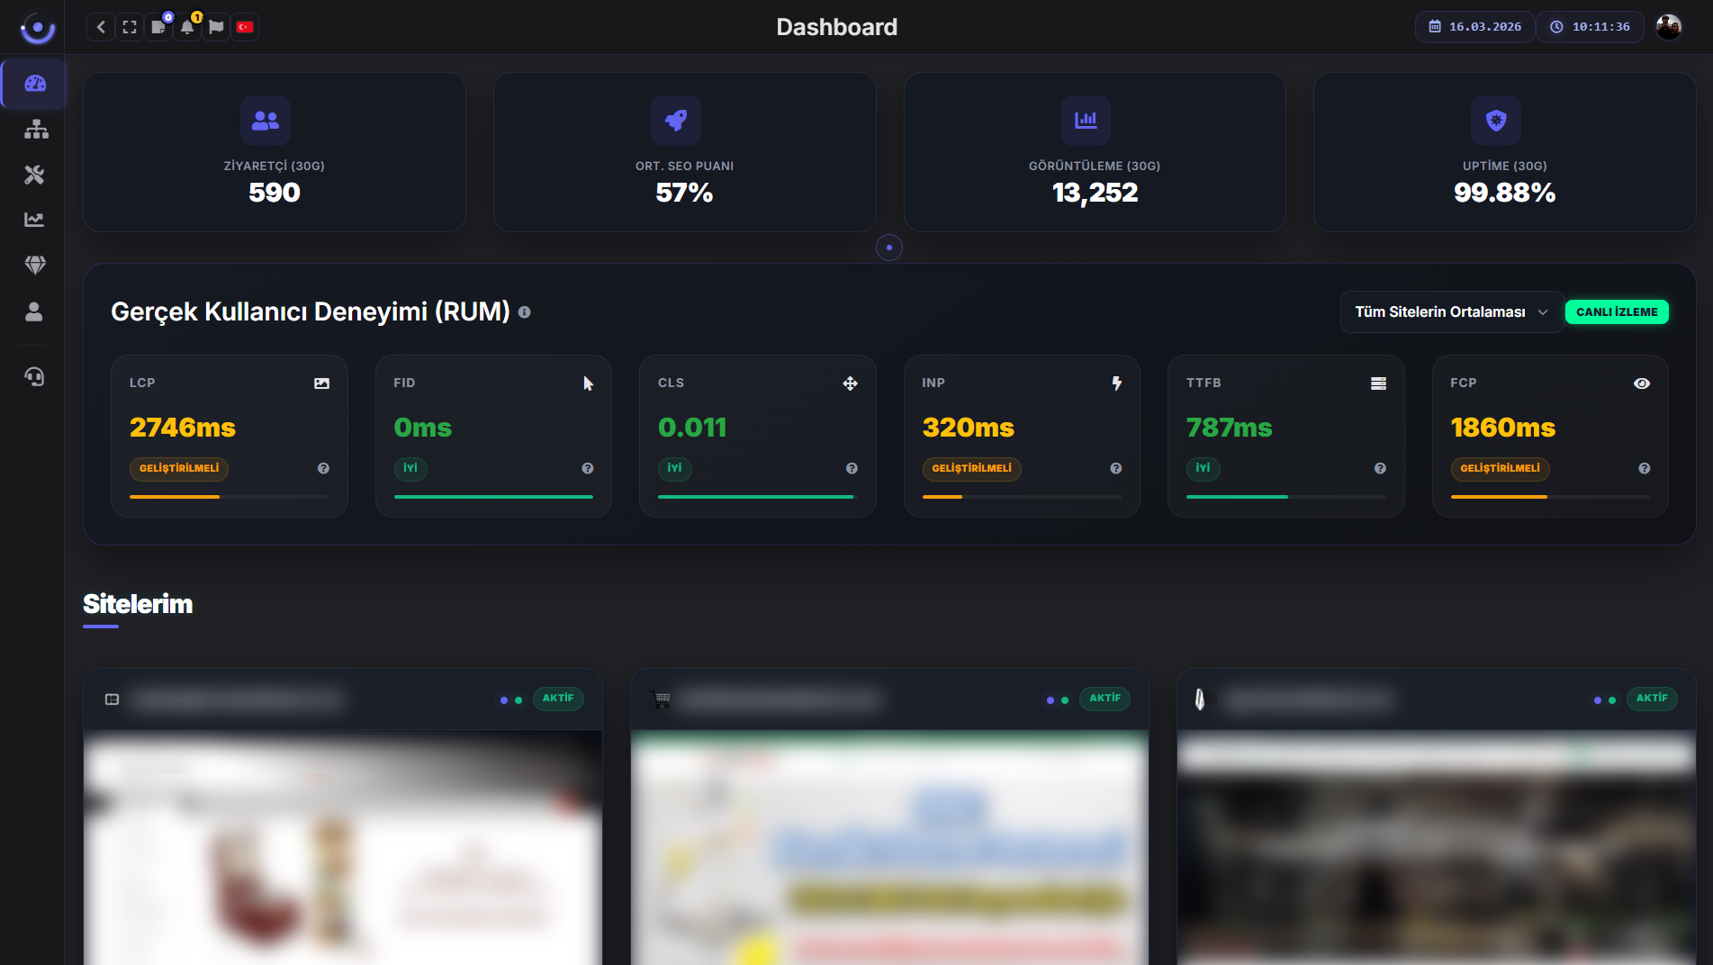Open the user avatar profile menu
The image size is (1713, 965).
(1668, 27)
